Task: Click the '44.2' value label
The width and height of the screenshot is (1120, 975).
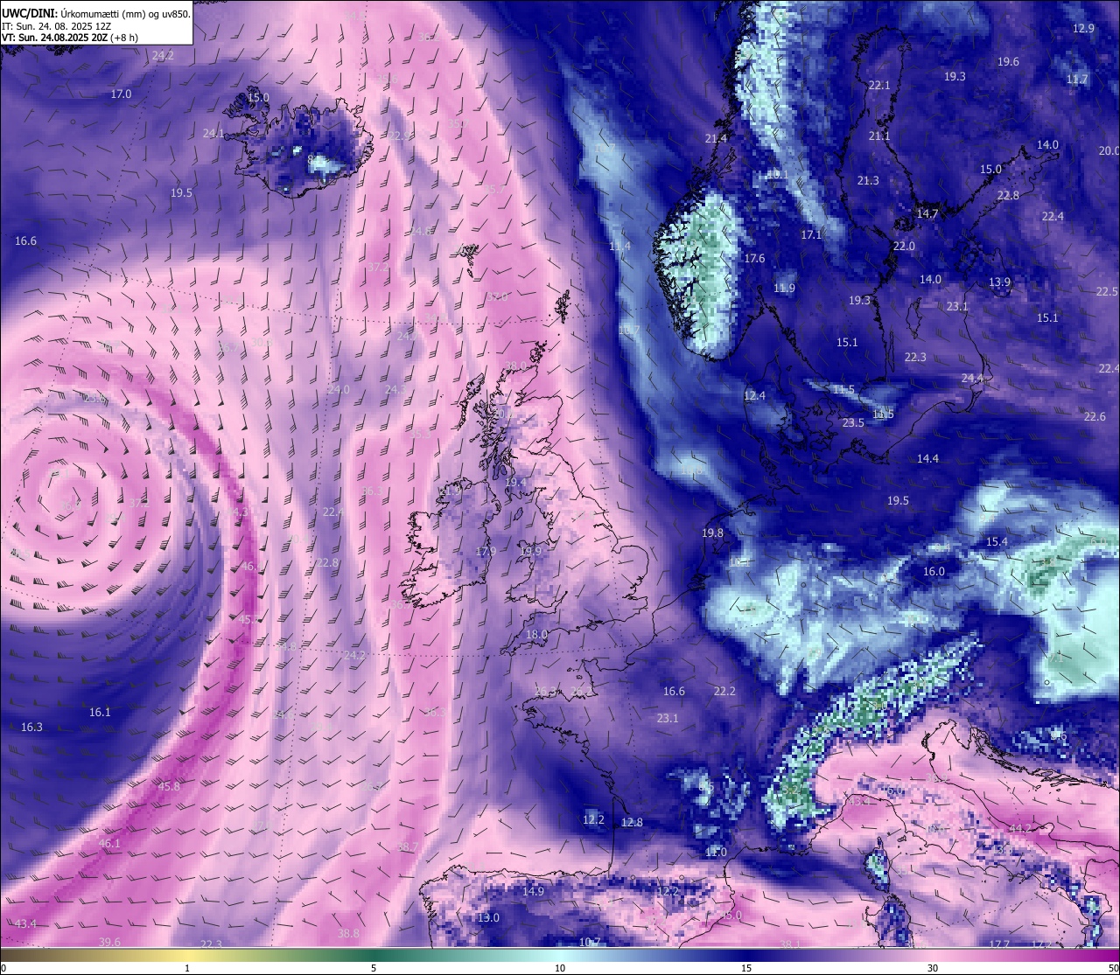Action: click(1020, 827)
